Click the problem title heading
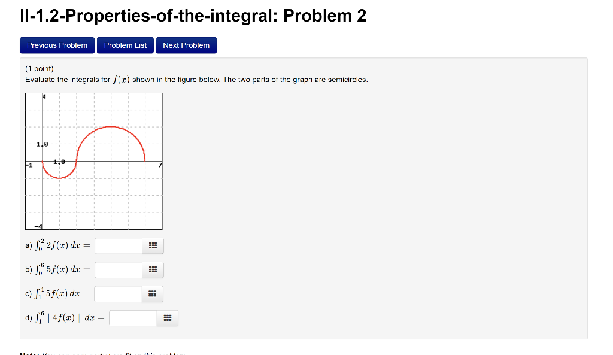This screenshot has height=355, width=613. (x=193, y=16)
